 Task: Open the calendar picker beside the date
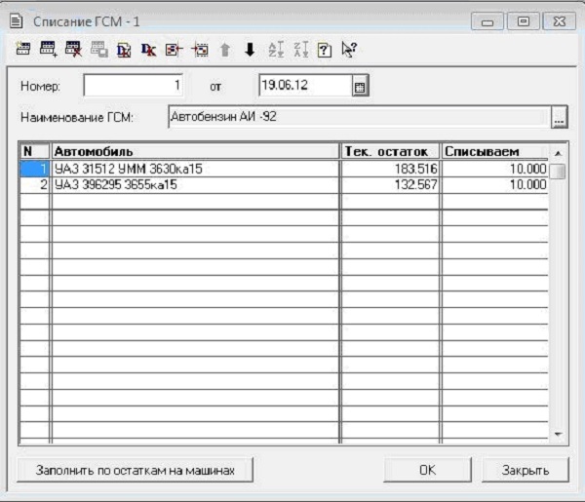(x=359, y=87)
